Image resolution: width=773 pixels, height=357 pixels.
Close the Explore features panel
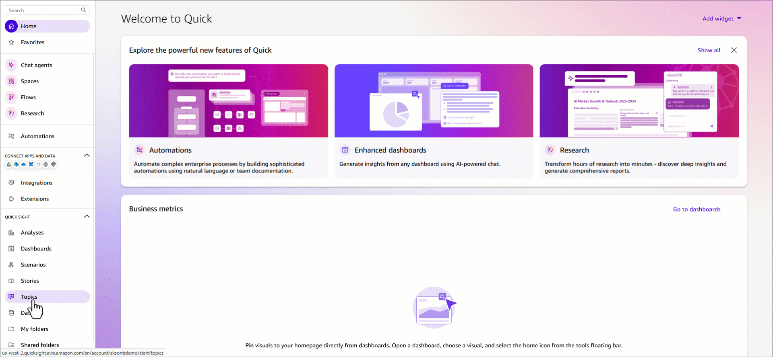tap(734, 50)
